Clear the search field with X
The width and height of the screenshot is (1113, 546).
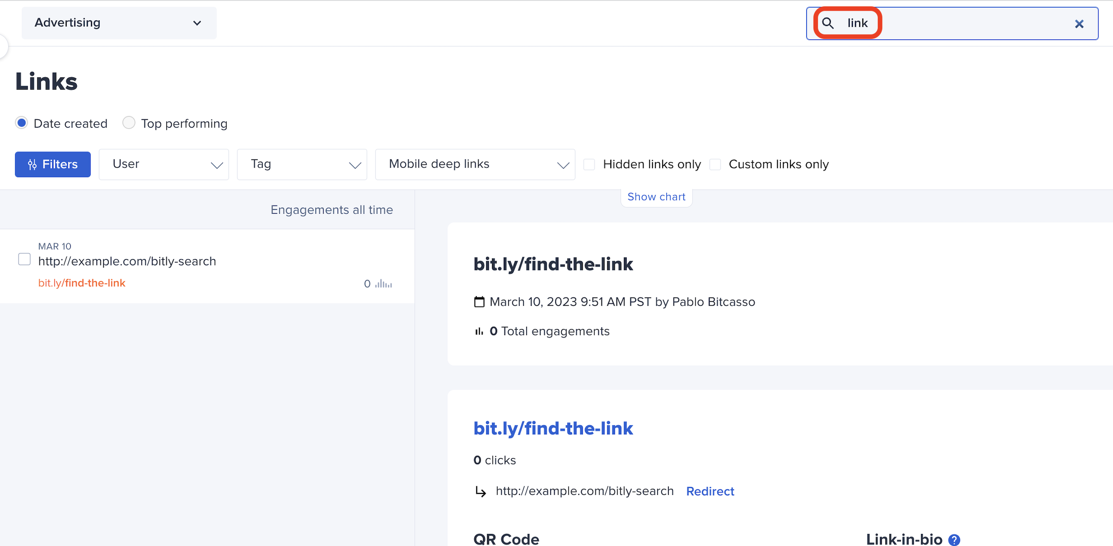coord(1079,24)
